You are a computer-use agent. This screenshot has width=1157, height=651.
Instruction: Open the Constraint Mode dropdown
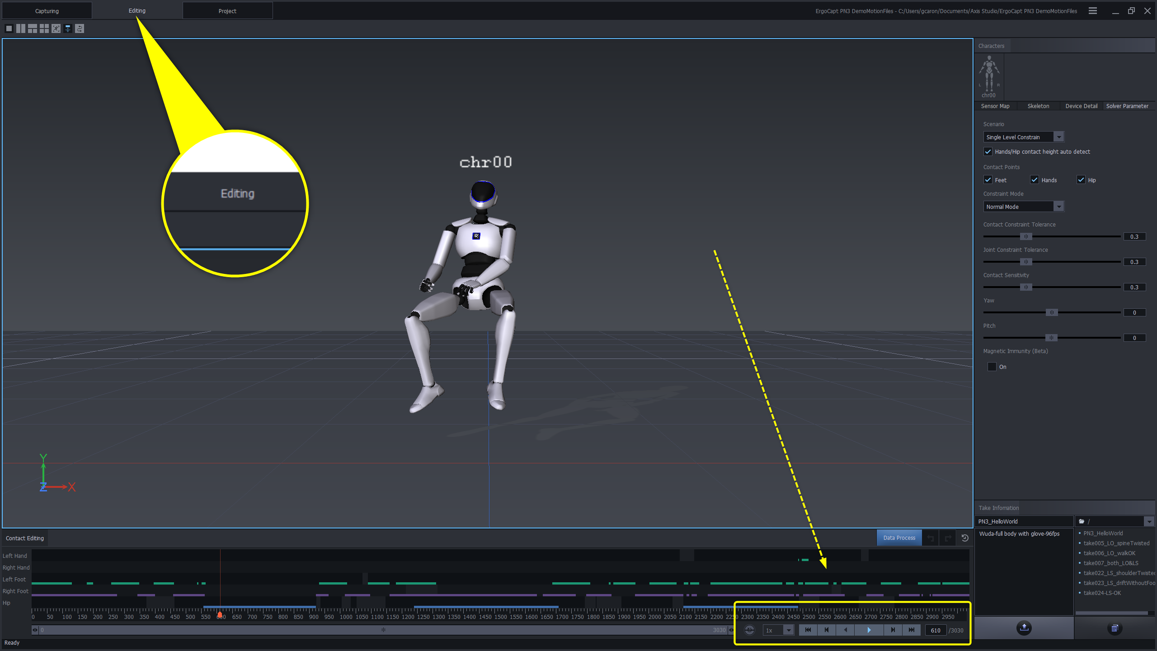click(1024, 207)
